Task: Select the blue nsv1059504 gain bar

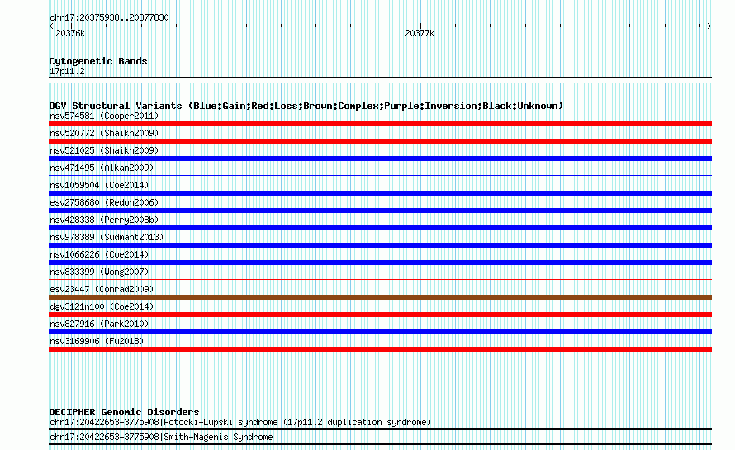Action: tap(380, 193)
